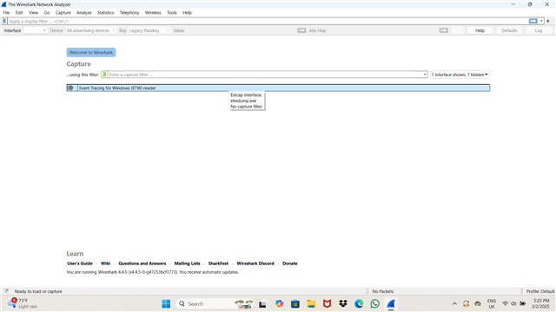Select the Event Tracing for Windows (ETW) reader interface
The image size is (556, 312).
coord(278,88)
